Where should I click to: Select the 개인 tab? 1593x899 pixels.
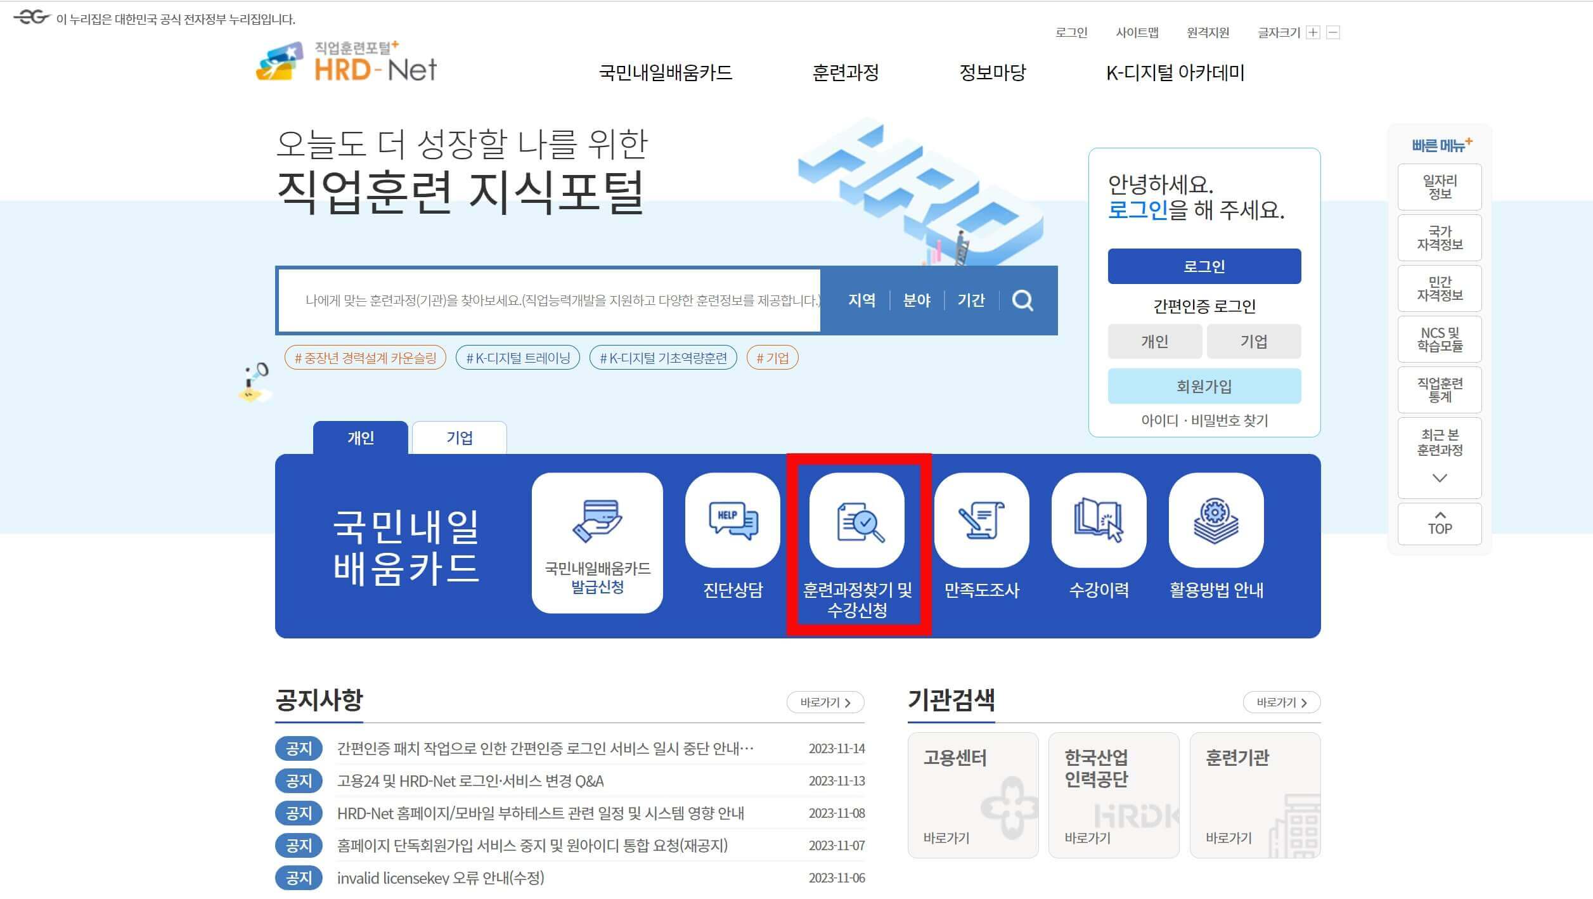click(359, 437)
